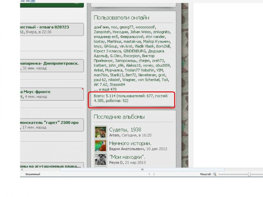This screenshot has height=197, width=263.
Task: Click the horizontal scrollbar thumb
Action: pos(142,169)
